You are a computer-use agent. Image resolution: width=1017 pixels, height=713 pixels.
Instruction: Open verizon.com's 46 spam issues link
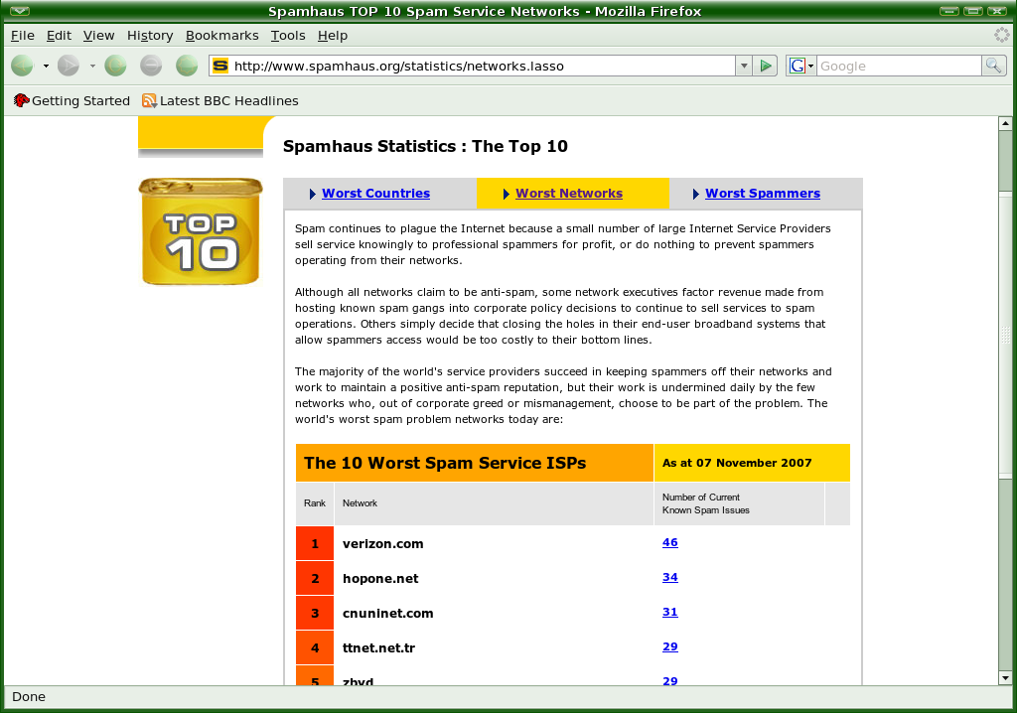(670, 542)
